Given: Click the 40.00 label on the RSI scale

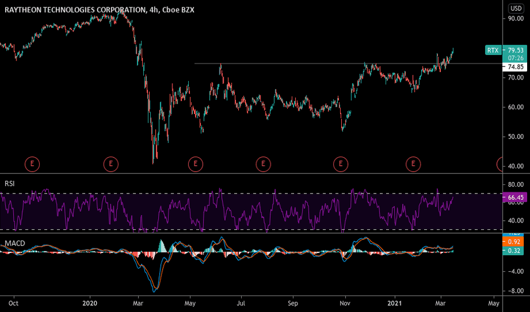Looking at the screenshot, I should [x=516, y=221].
